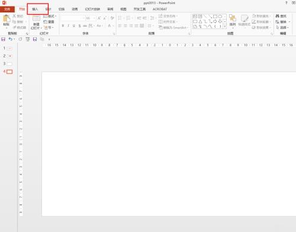Save using the quick access floppy icon
The width and height of the screenshot is (296, 232).
tap(4, 39)
